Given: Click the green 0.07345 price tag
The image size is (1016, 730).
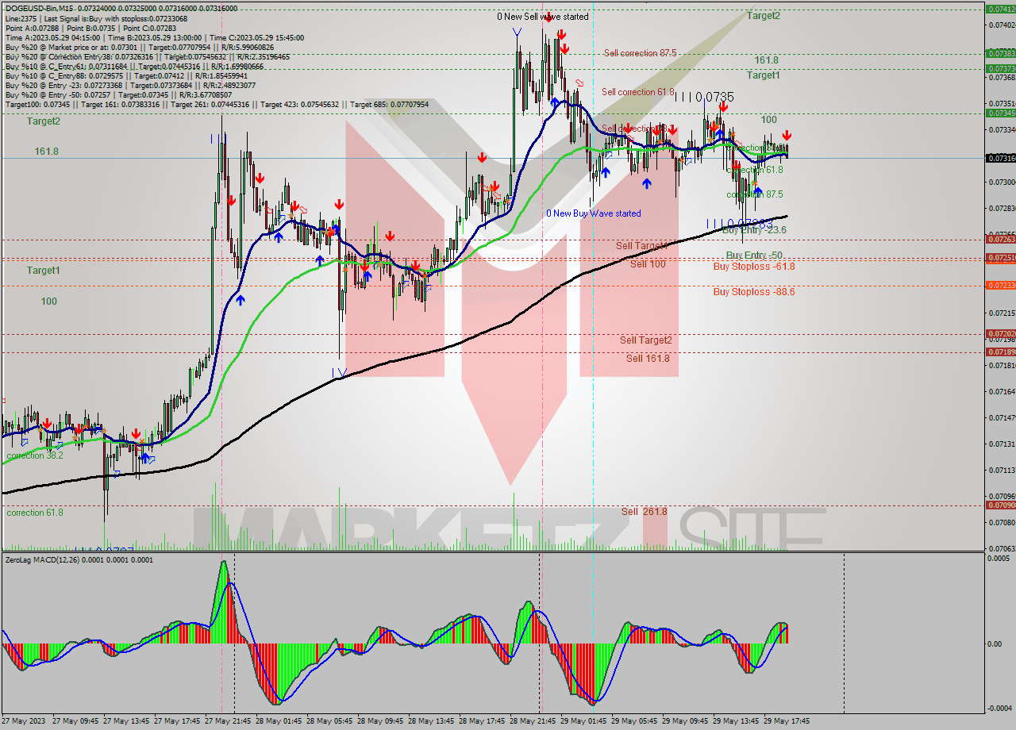Looking at the screenshot, I should (x=1000, y=113).
